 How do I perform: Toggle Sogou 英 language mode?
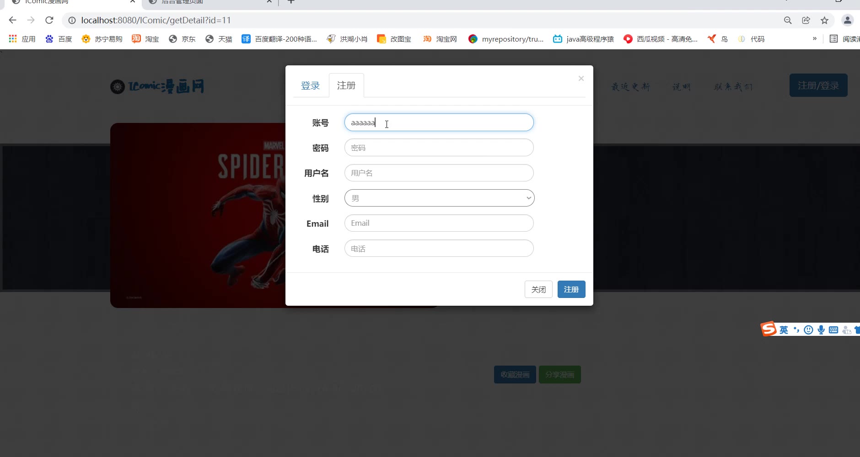784,330
